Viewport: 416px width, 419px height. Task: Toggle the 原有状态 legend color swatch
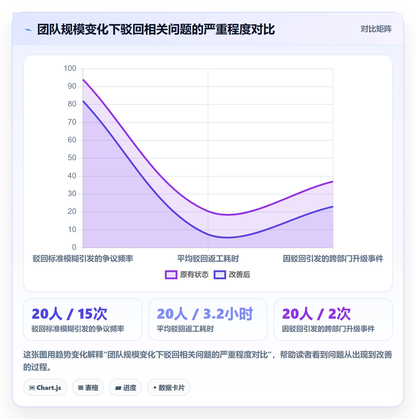point(171,275)
